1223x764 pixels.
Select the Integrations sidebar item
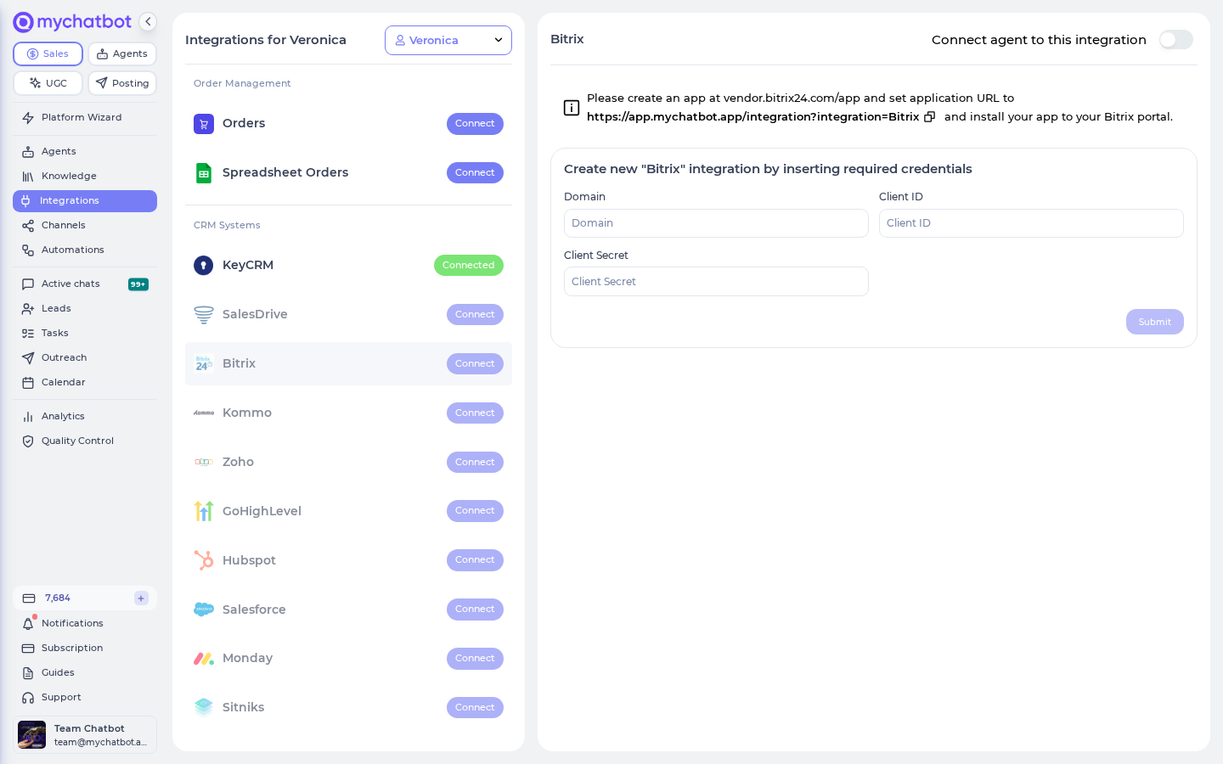[85, 201]
